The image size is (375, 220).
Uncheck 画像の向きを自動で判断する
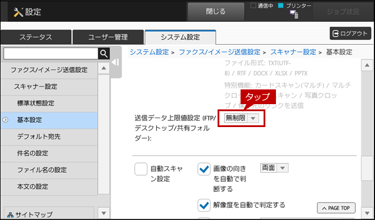click(x=204, y=169)
